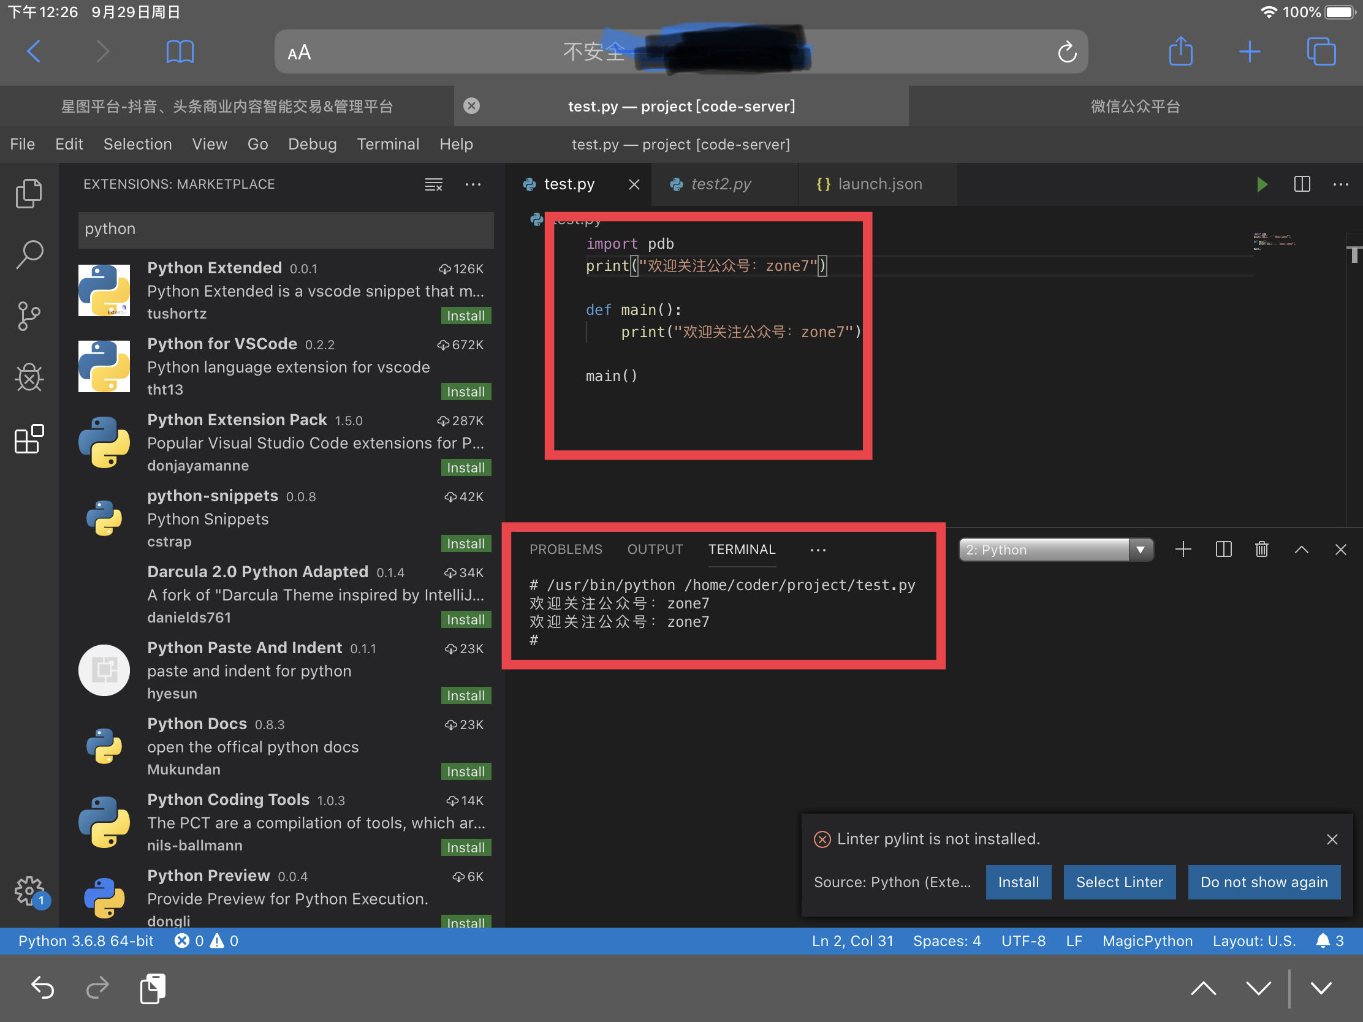Open the terminal panel more actions menu

pos(818,550)
